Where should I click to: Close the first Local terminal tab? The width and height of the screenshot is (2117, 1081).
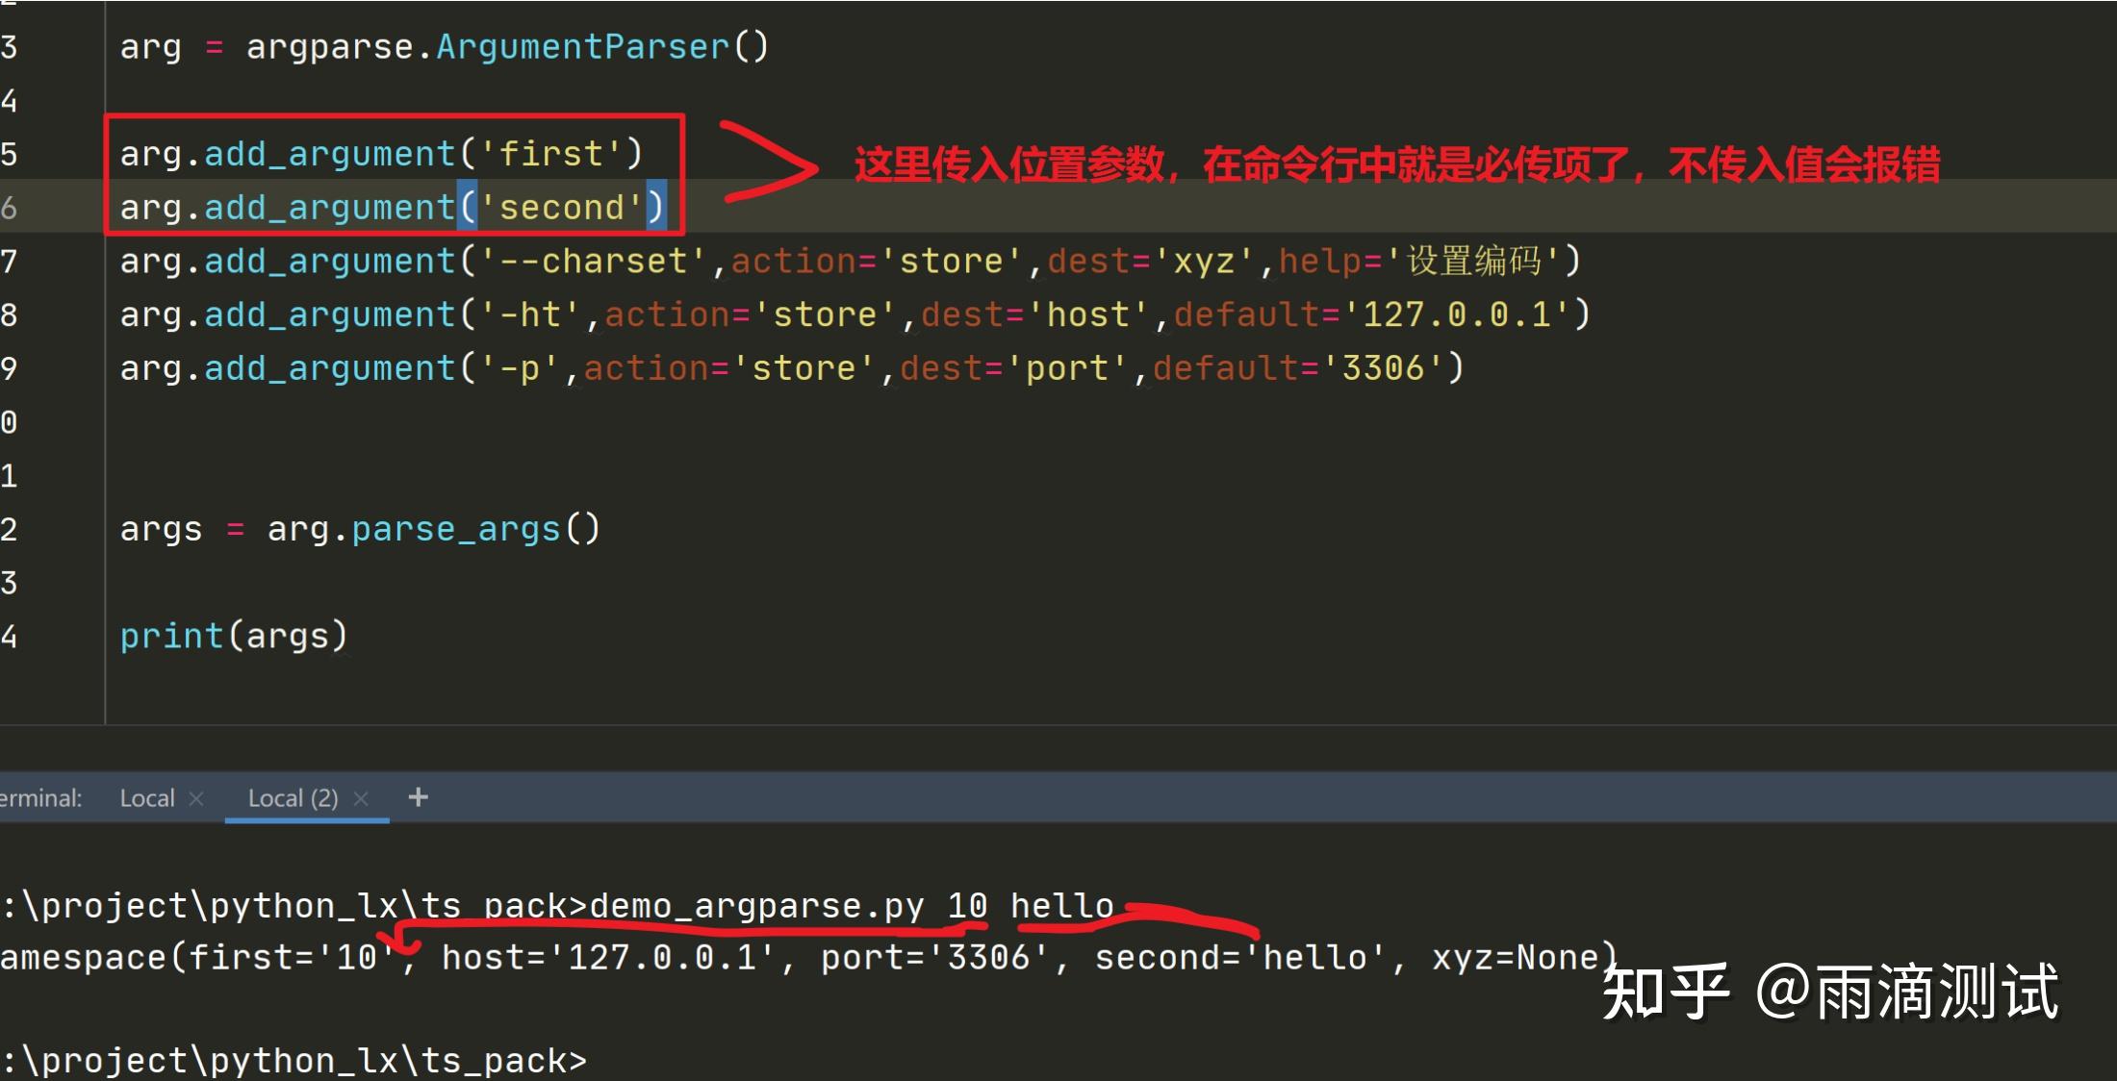point(196,797)
